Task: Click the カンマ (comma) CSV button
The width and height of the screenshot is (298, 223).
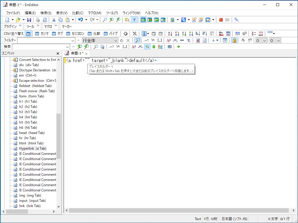Action: [x=42, y=34]
